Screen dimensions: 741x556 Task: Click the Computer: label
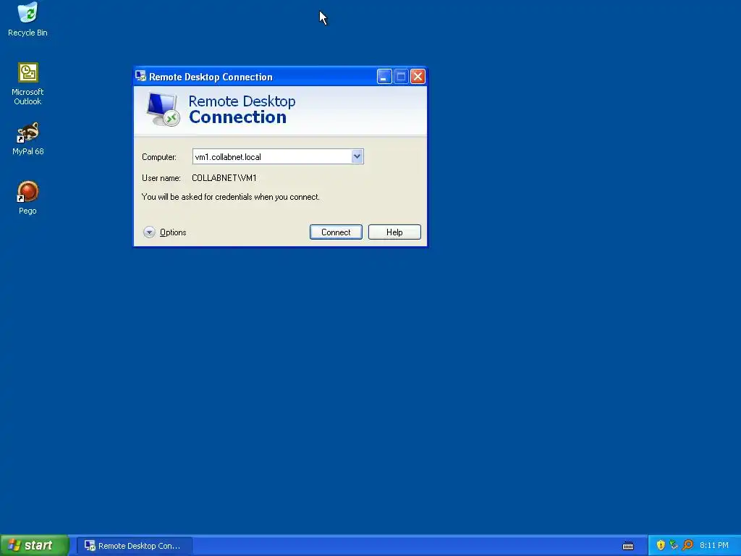click(x=158, y=157)
